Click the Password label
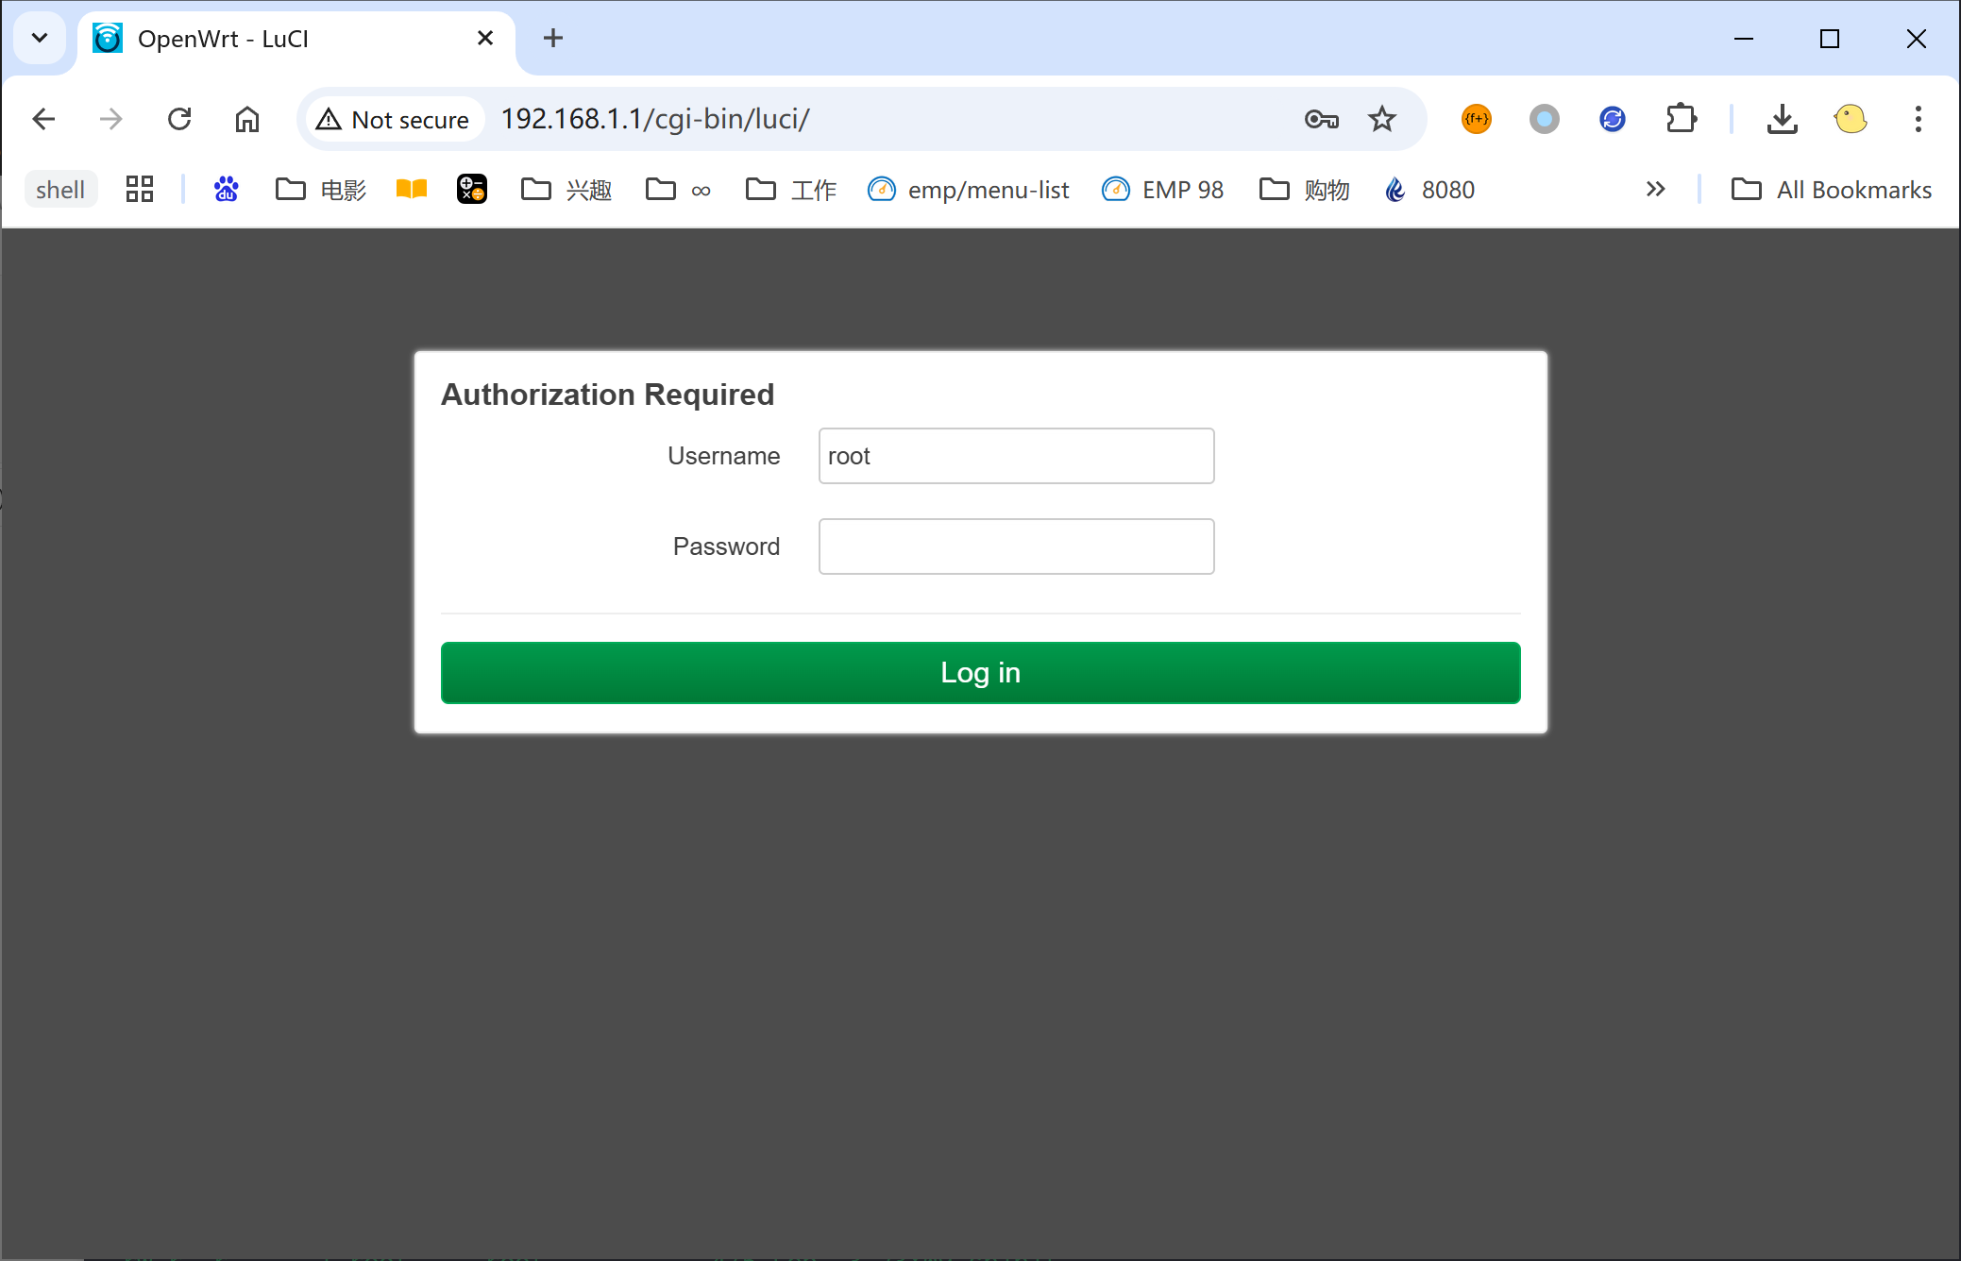Viewport: 1961px width, 1261px height. coord(726,546)
